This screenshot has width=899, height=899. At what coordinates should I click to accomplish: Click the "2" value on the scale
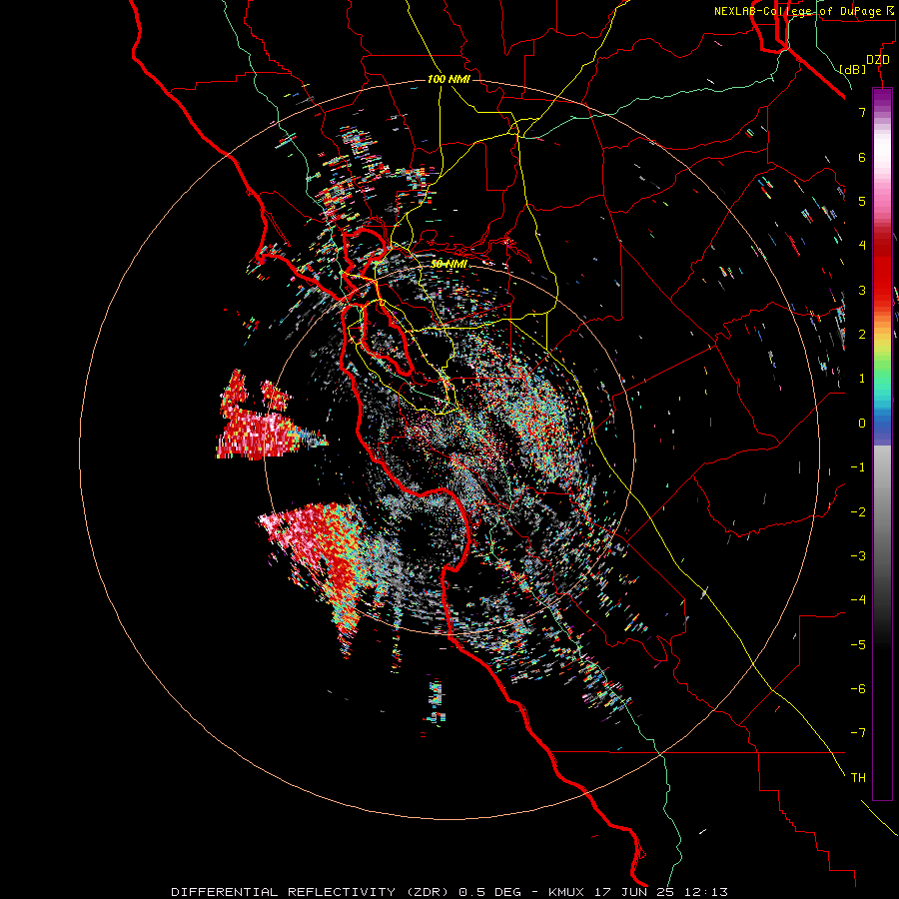pyautogui.click(x=862, y=335)
